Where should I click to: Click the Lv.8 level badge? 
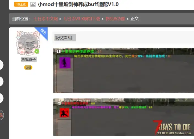coord(28,68)
